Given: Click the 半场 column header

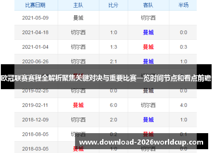Looking at the screenshot, I should 183,5.
